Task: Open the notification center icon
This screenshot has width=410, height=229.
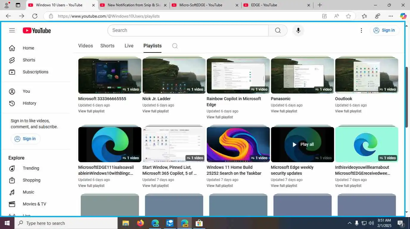Action: click(401, 223)
